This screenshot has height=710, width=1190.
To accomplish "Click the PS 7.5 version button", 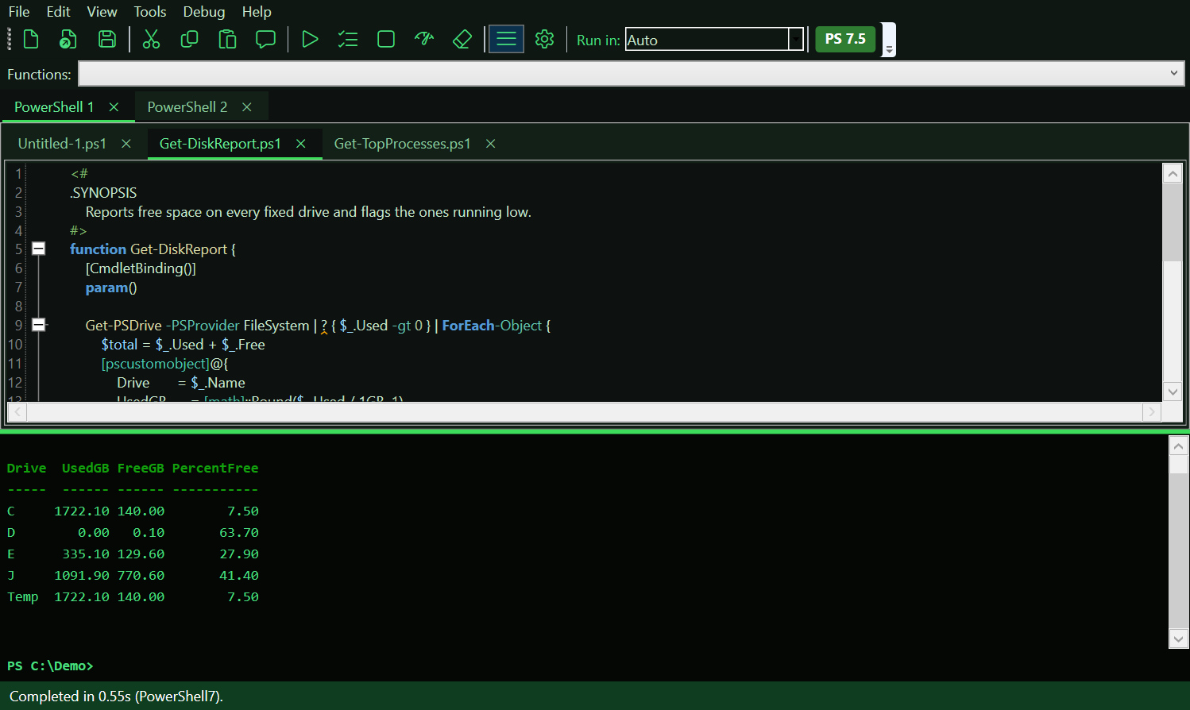I will coord(845,39).
